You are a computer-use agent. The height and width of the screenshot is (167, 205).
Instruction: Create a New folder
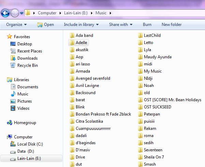coord(172,25)
